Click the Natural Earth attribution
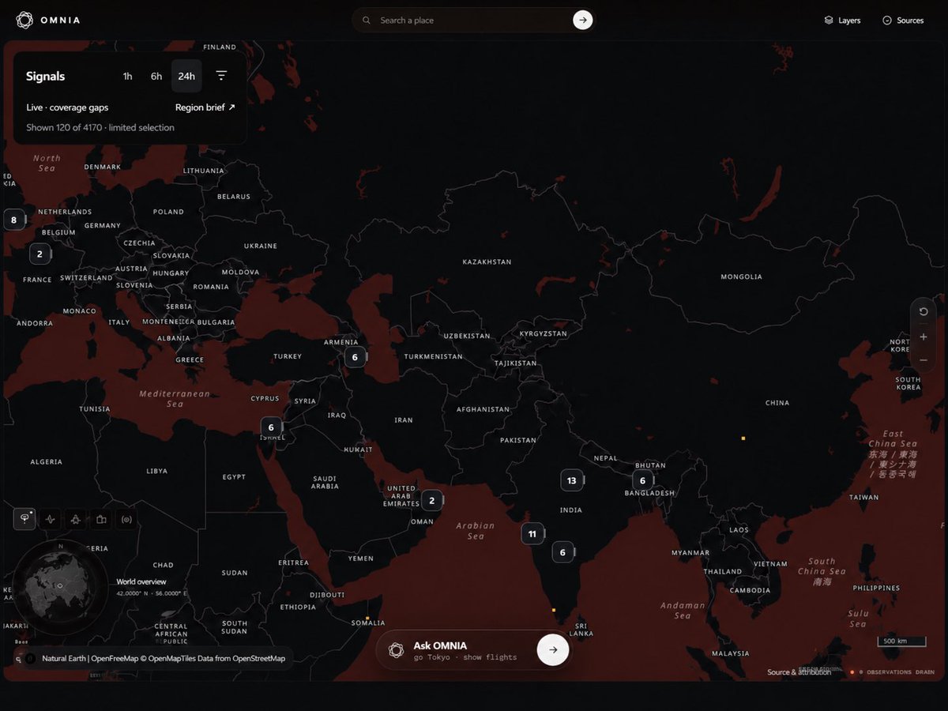Viewport: 948px width, 711px height. point(65,658)
